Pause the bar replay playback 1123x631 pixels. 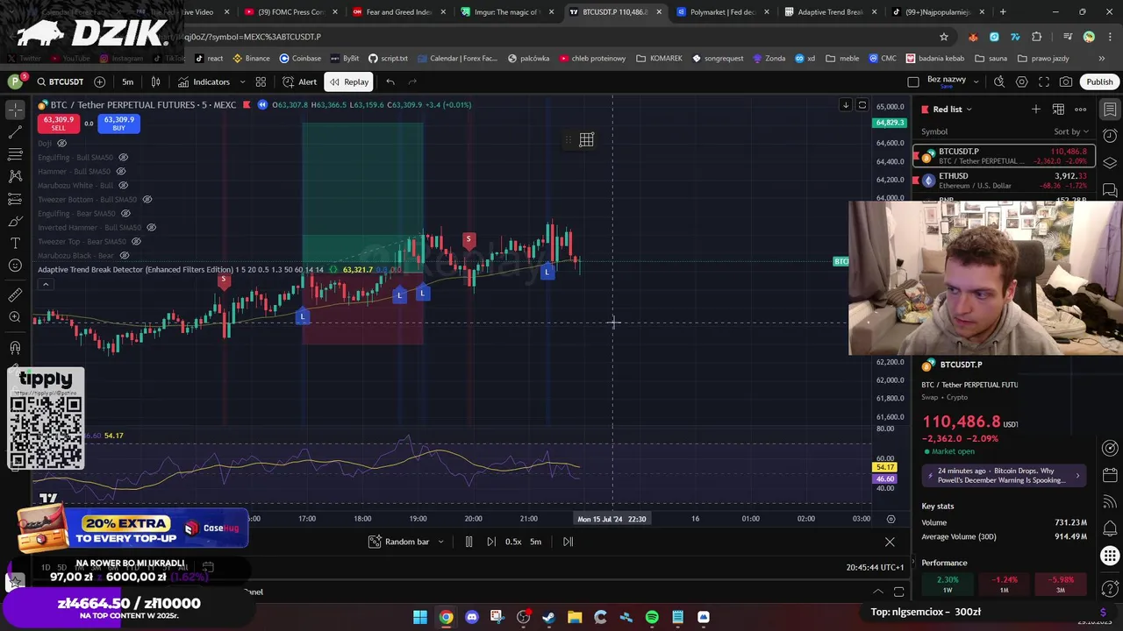pyautogui.click(x=469, y=542)
